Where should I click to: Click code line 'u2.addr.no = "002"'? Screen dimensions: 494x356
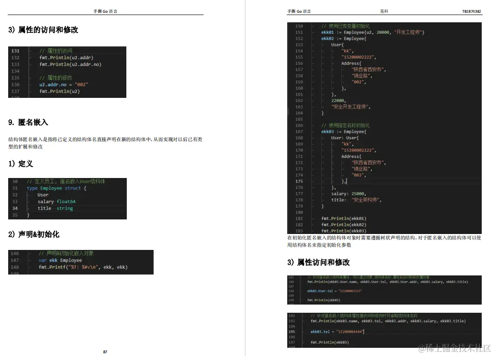(x=63, y=85)
